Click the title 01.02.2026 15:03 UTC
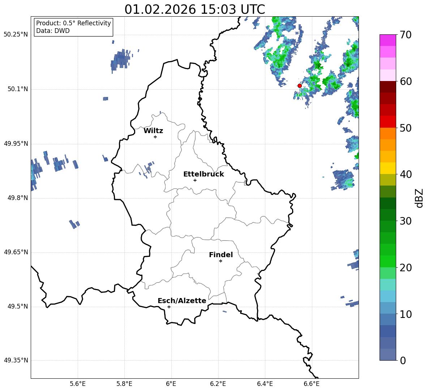This screenshot has height=391, width=428. tap(194, 9)
